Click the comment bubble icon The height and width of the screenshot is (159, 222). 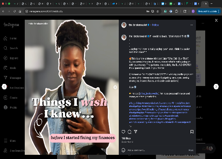pos(129,132)
